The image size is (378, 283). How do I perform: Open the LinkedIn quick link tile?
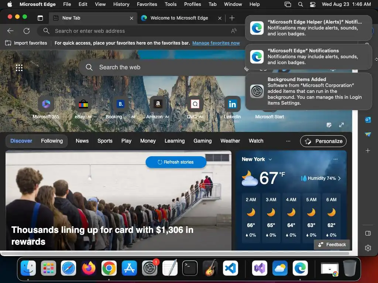pyautogui.click(x=232, y=104)
